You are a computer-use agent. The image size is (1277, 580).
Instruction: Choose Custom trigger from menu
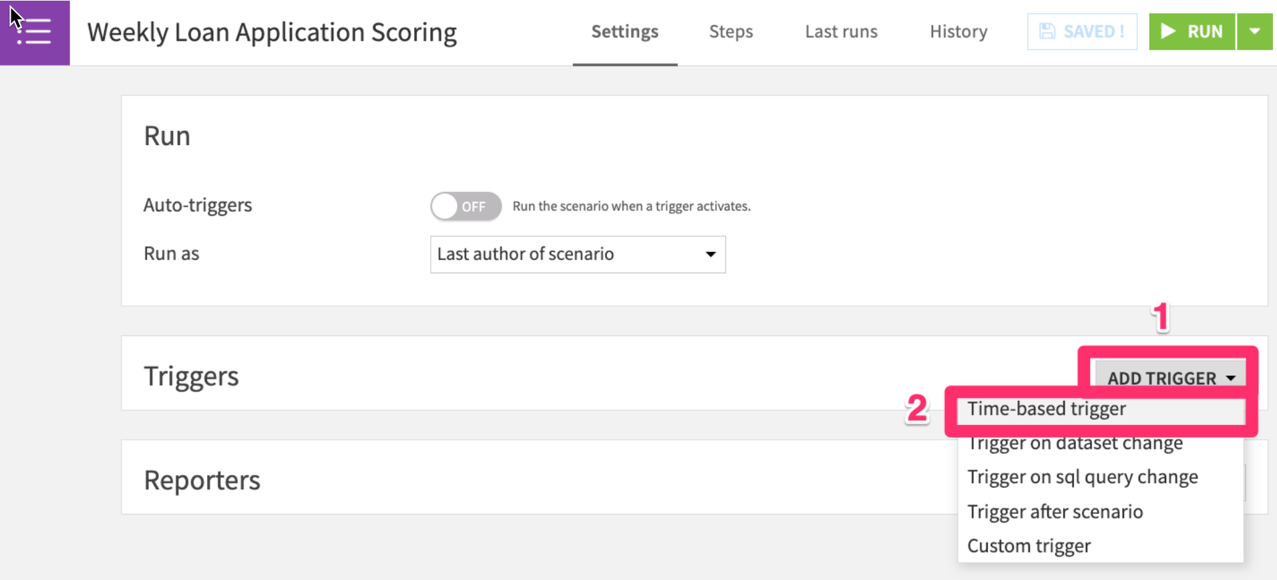click(1029, 546)
